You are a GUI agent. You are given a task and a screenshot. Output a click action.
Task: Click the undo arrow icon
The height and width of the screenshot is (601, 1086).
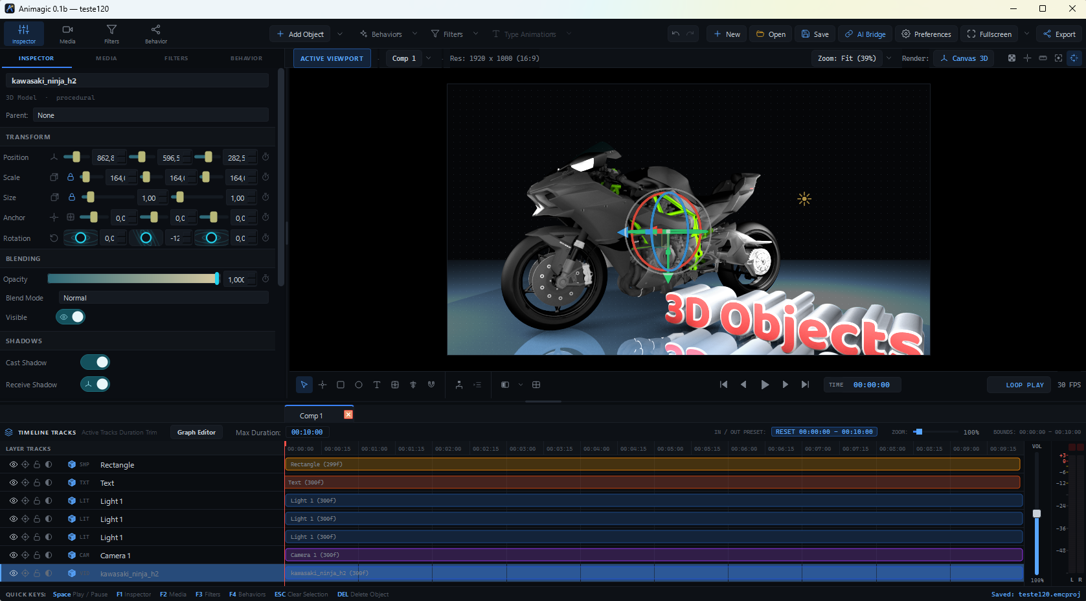tap(675, 34)
